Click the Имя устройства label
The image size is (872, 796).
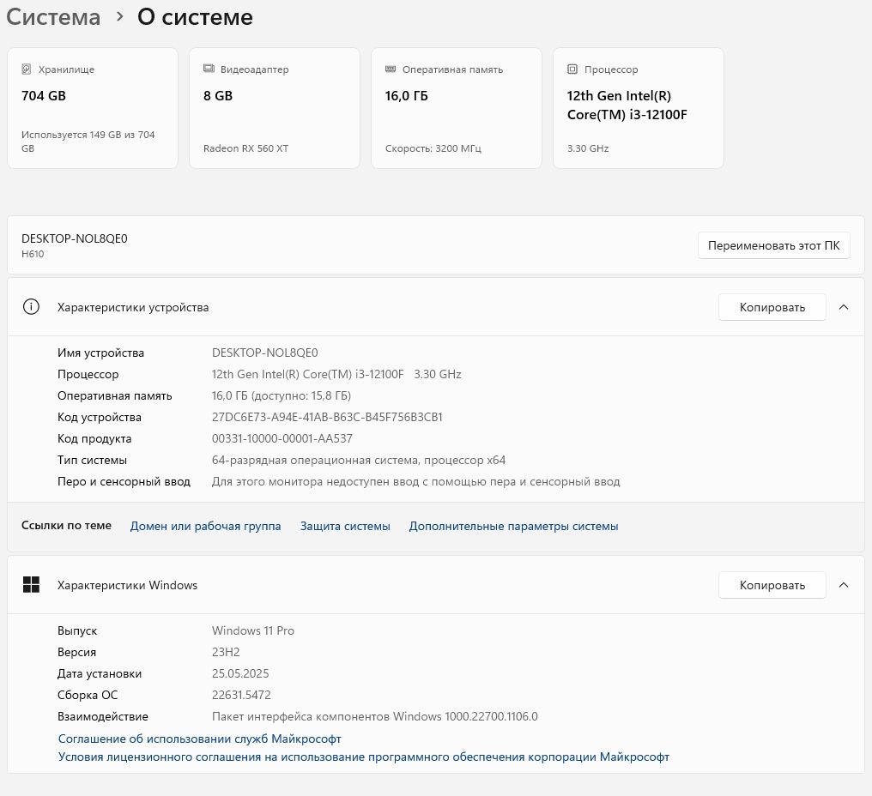point(100,353)
